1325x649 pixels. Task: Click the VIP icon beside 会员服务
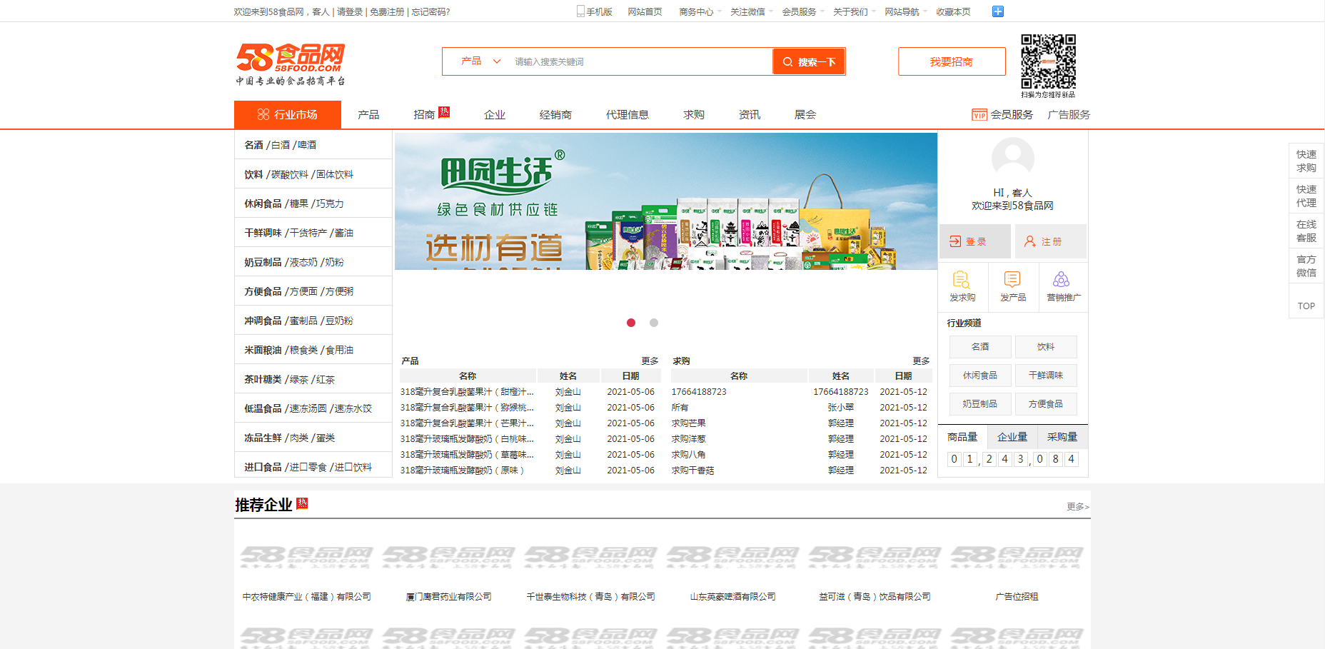[979, 114]
